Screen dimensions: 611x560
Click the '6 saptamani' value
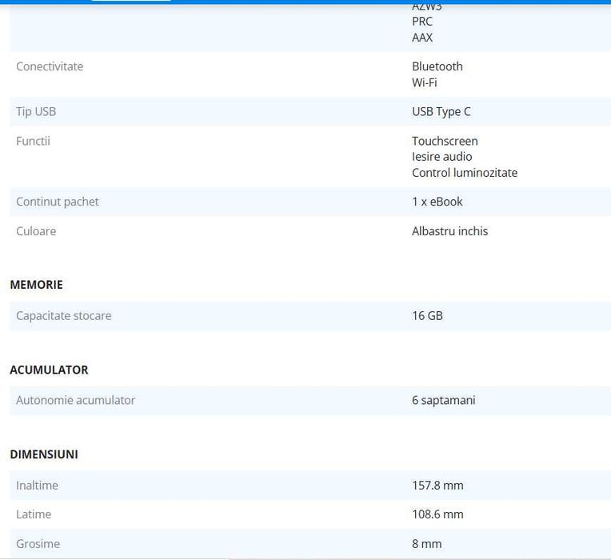(443, 401)
